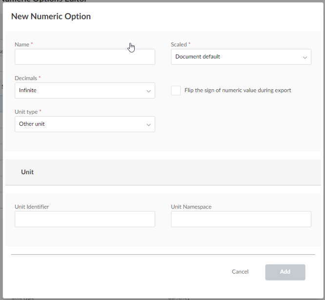The width and height of the screenshot is (325, 300).
Task: Click the Unit Identifier label text
Action: [x=32, y=207]
